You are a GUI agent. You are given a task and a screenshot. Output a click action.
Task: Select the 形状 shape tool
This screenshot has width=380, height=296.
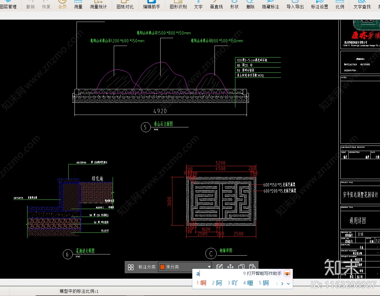(x=234, y=5)
